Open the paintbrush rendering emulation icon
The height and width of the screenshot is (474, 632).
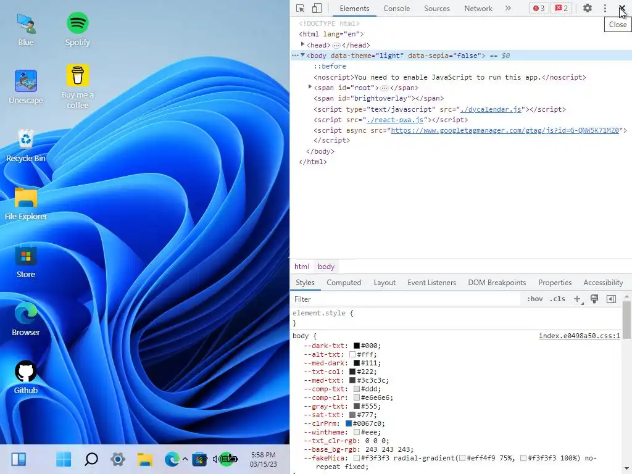pos(594,299)
